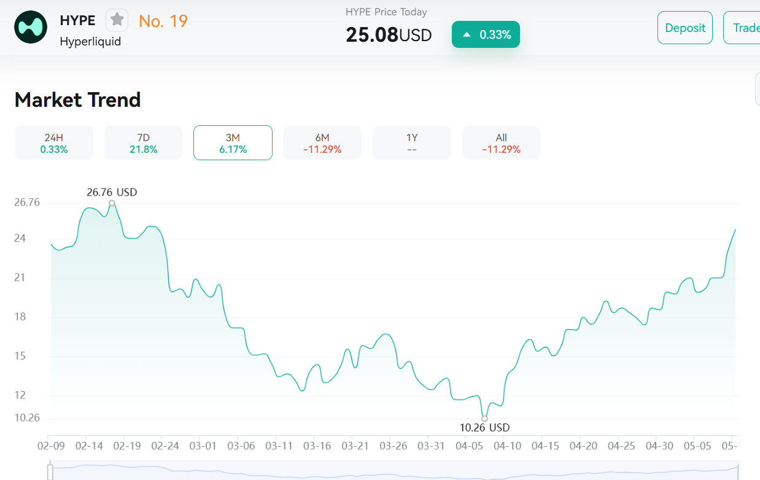Click the Market Trend heading
This screenshot has width=760, height=480.
(78, 99)
